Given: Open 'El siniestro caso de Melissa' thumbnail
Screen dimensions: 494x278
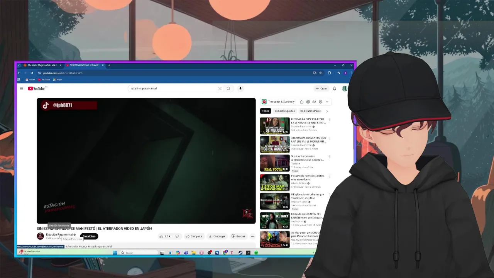Looking at the screenshot, I should click(275, 126).
